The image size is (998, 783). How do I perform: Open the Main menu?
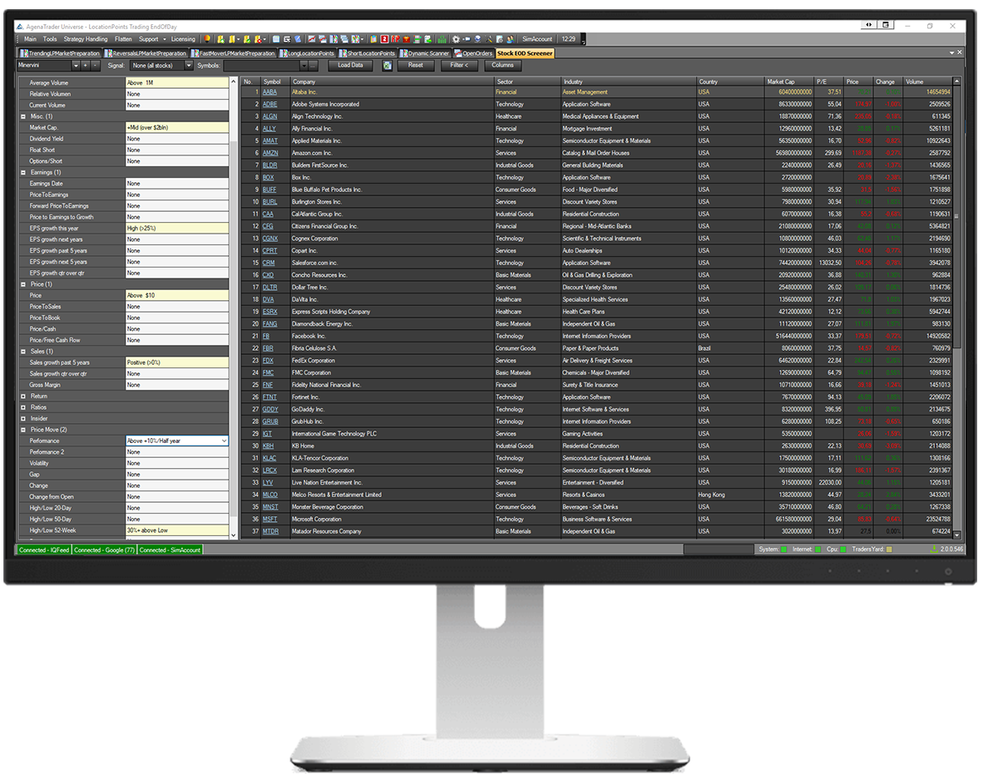(30, 39)
